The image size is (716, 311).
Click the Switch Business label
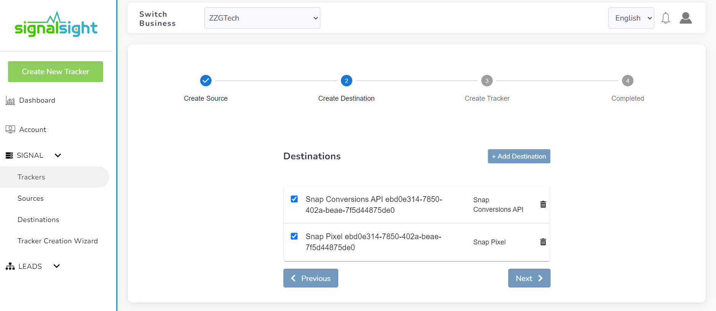[x=158, y=19]
